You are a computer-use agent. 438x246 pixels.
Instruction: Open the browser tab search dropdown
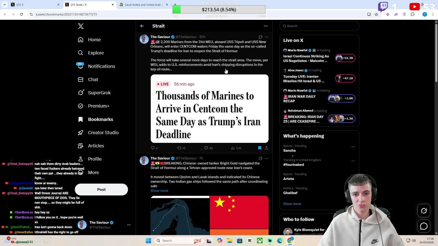(x=4, y=4)
